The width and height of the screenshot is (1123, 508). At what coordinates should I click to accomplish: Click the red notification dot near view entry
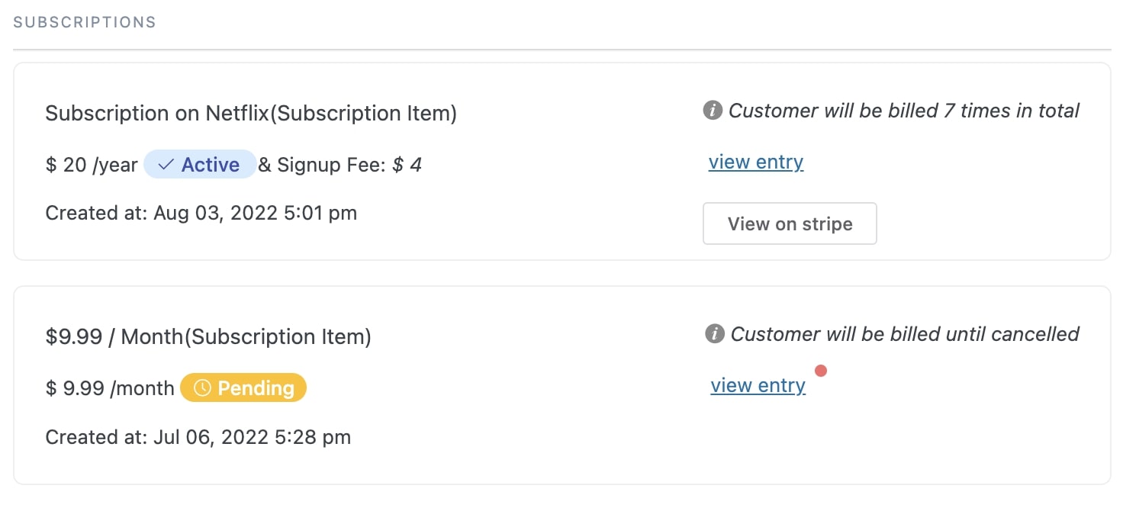821,371
